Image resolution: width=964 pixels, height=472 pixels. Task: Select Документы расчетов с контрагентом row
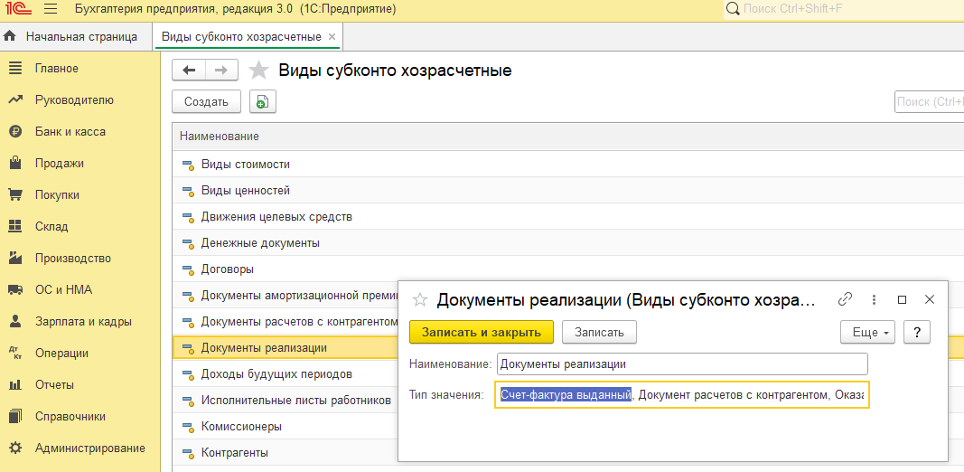coord(285,322)
